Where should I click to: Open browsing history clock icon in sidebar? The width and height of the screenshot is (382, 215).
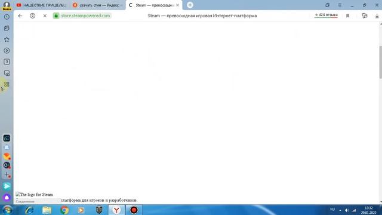[x=7, y=17]
